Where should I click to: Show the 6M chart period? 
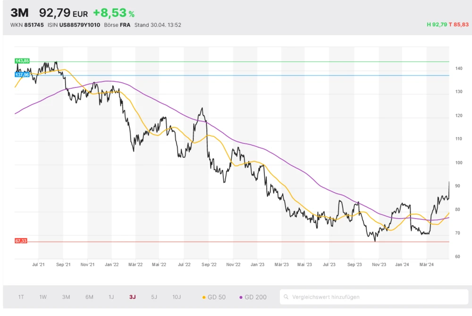tap(89, 297)
